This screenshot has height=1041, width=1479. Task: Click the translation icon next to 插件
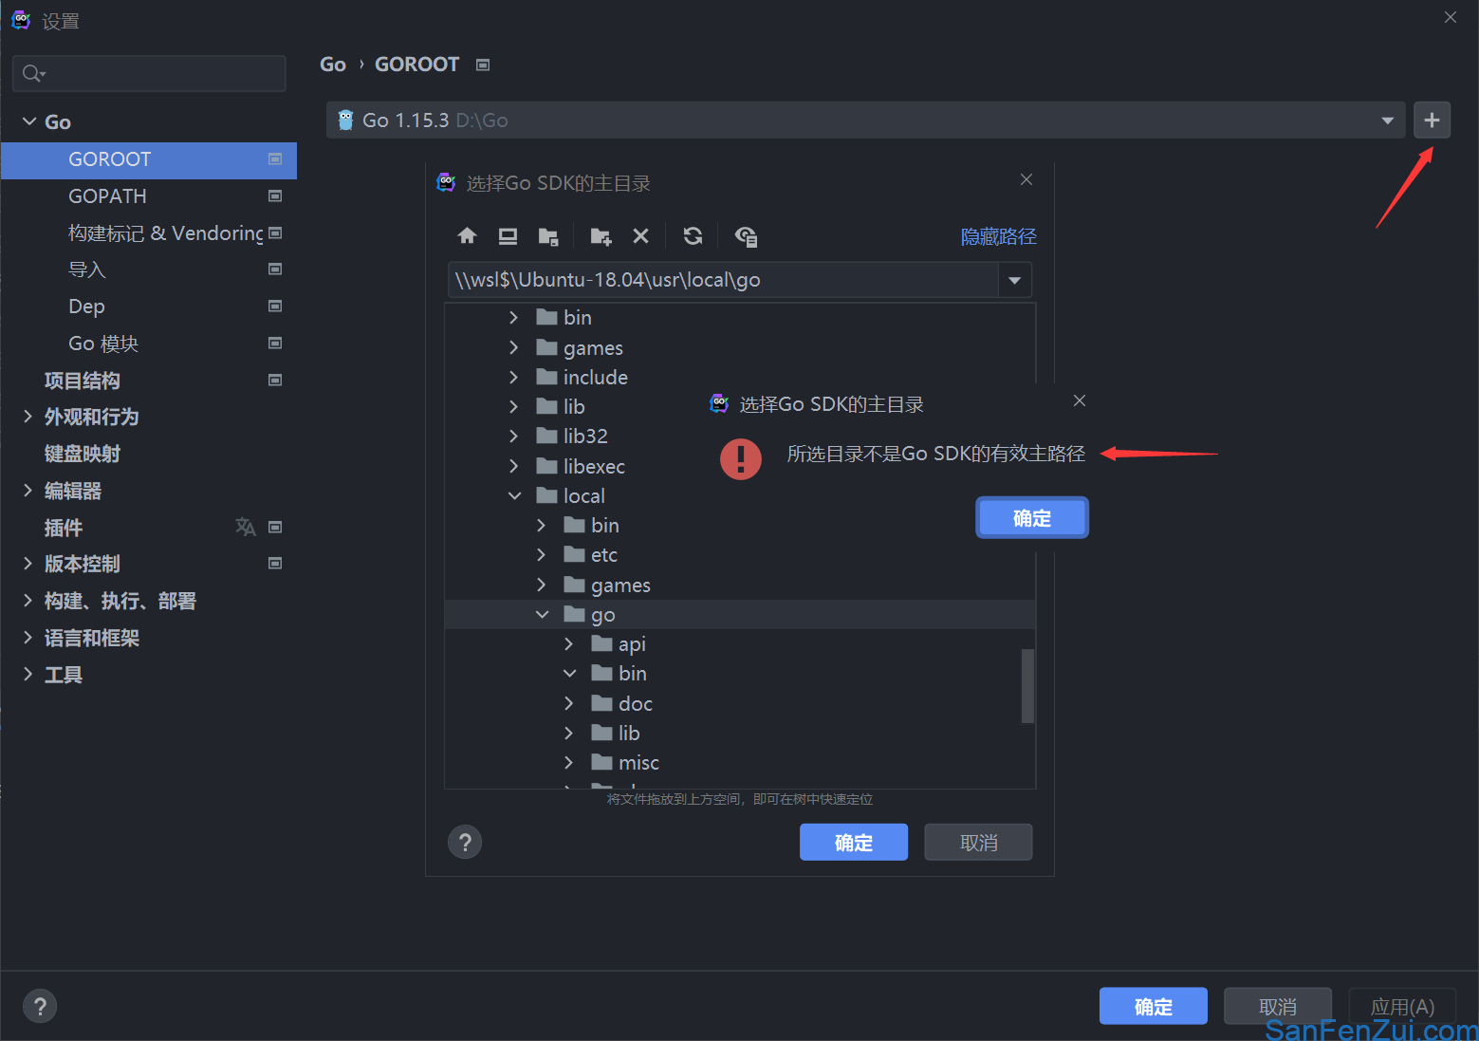(246, 527)
